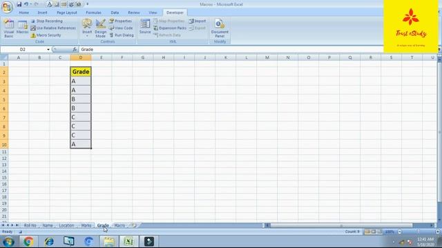The image size is (442, 248).
Task: Insert a form control
Action: [87, 28]
